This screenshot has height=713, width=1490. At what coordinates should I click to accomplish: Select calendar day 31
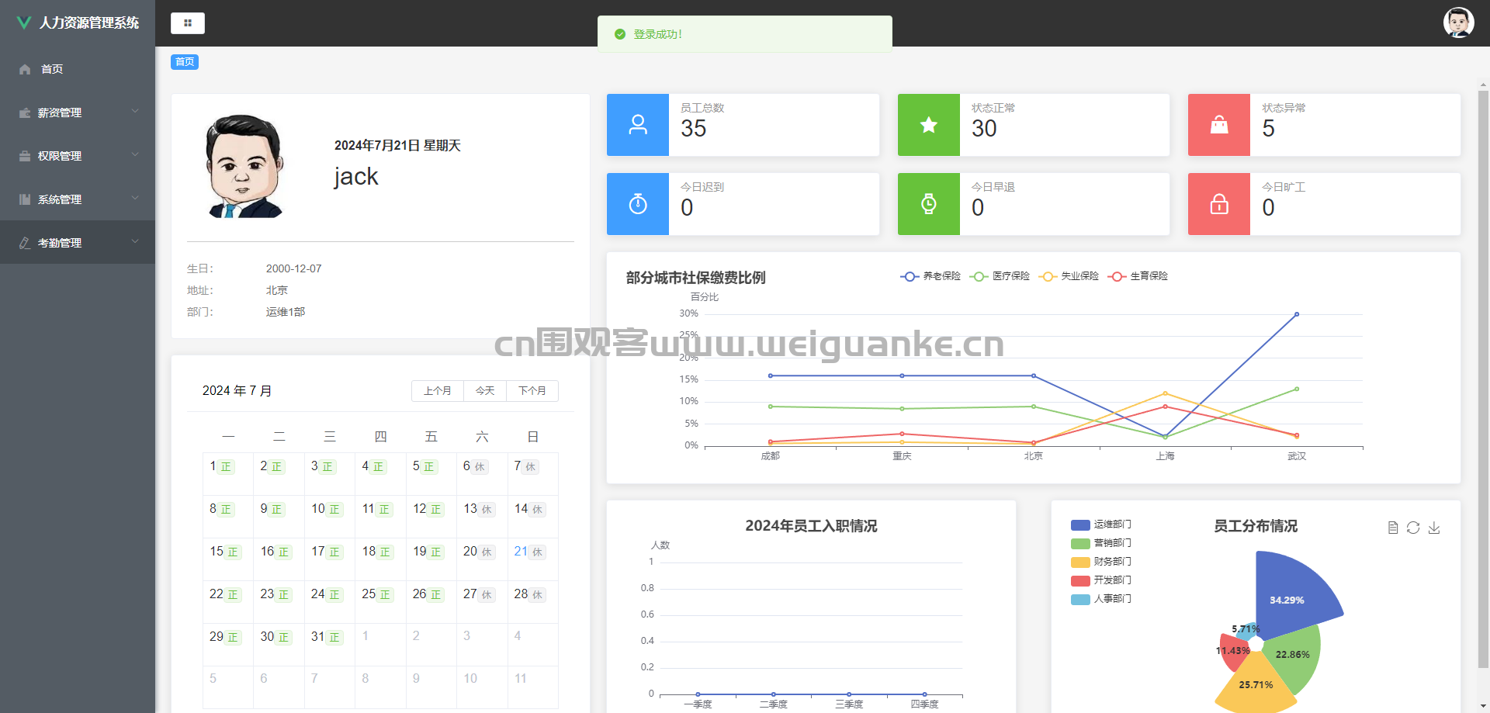point(330,645)
